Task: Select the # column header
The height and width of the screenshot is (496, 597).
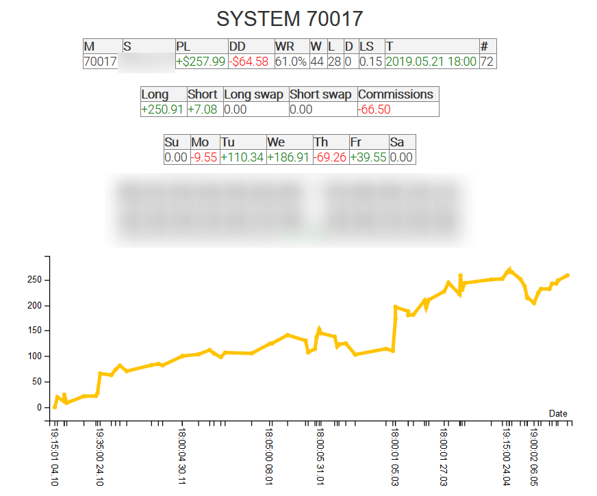Action: tap(487, 47)
